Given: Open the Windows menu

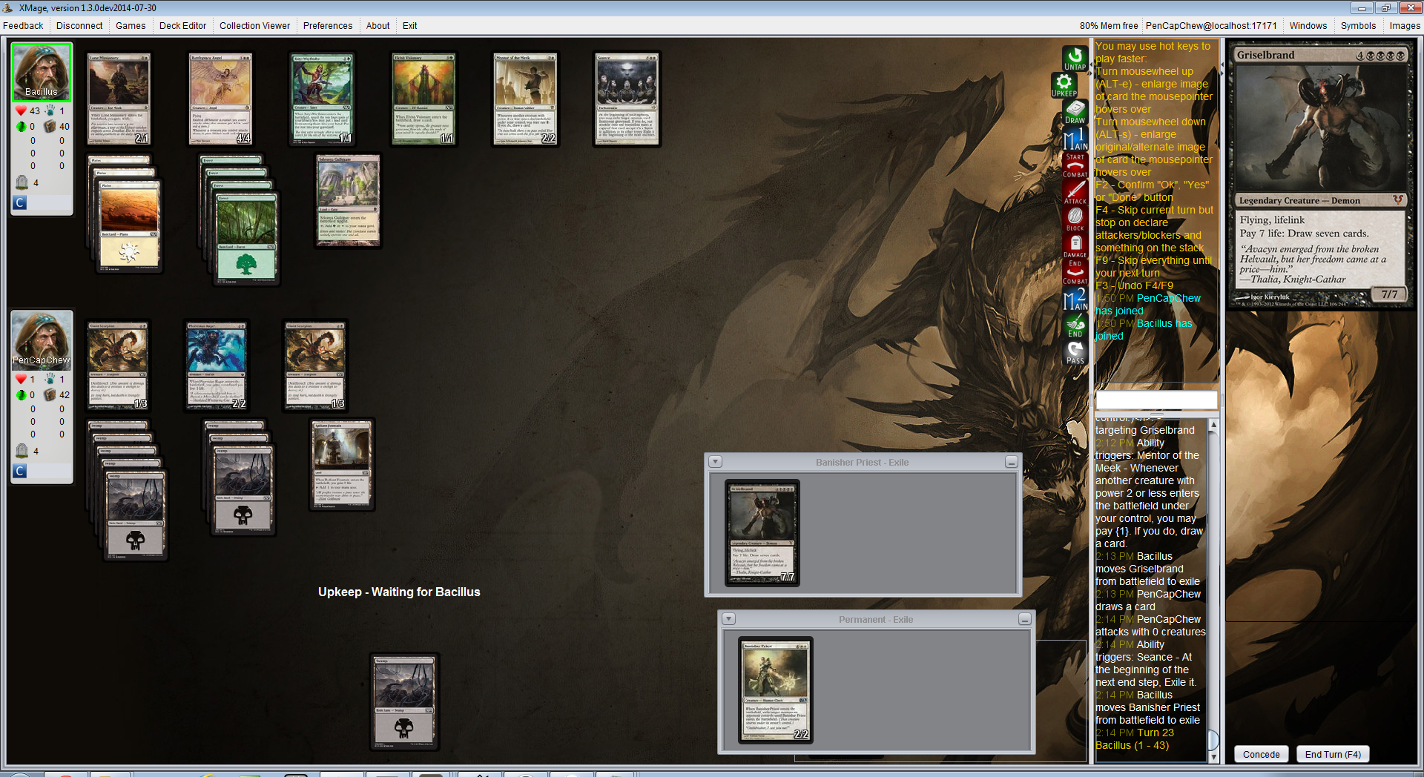Looking at the screenshot, I should [1308, 25].
